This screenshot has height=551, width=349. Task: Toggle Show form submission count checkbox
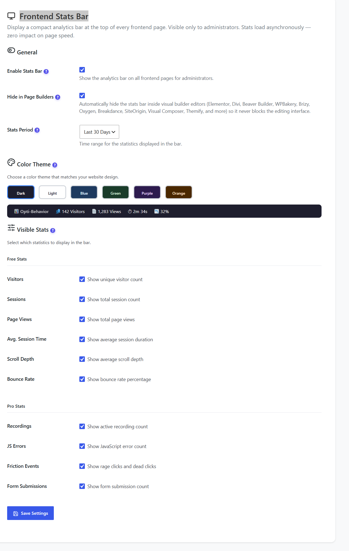[82, 486]
